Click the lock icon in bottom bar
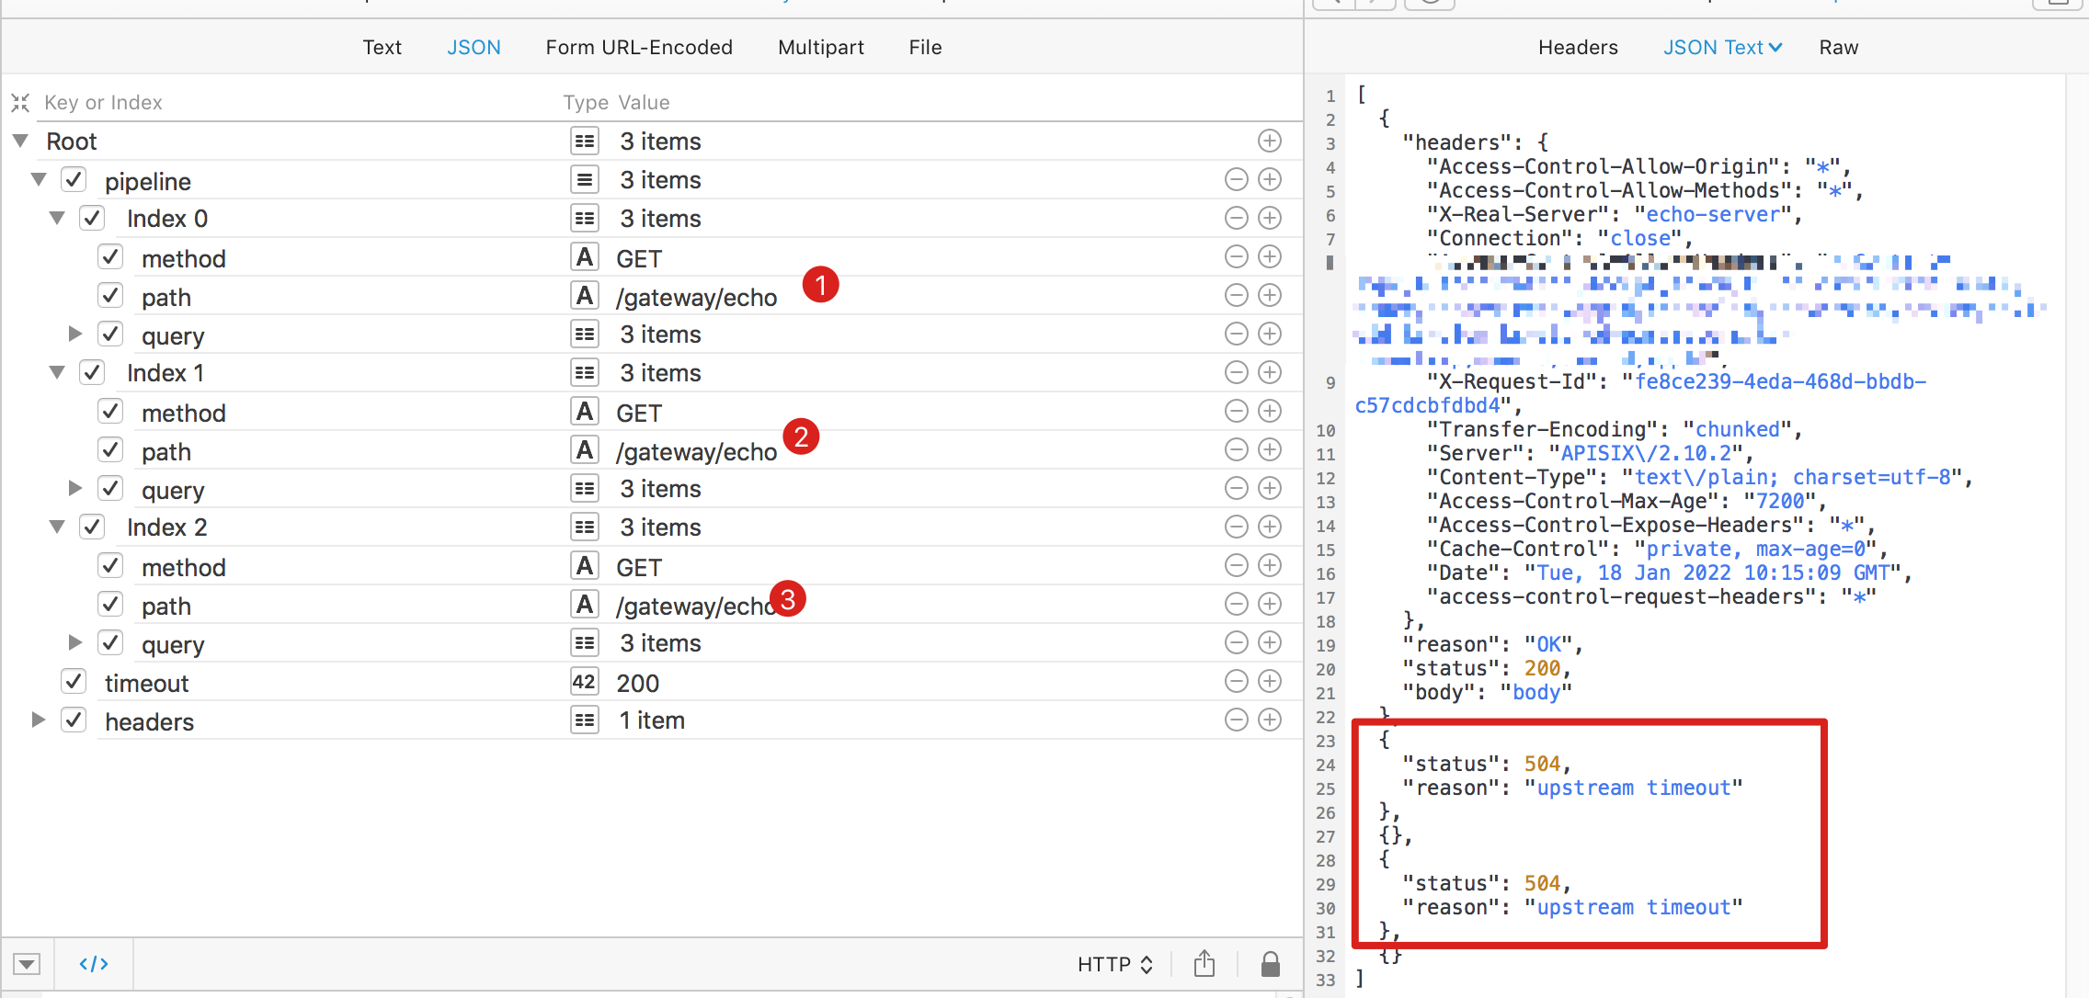 coord(1270,963)
